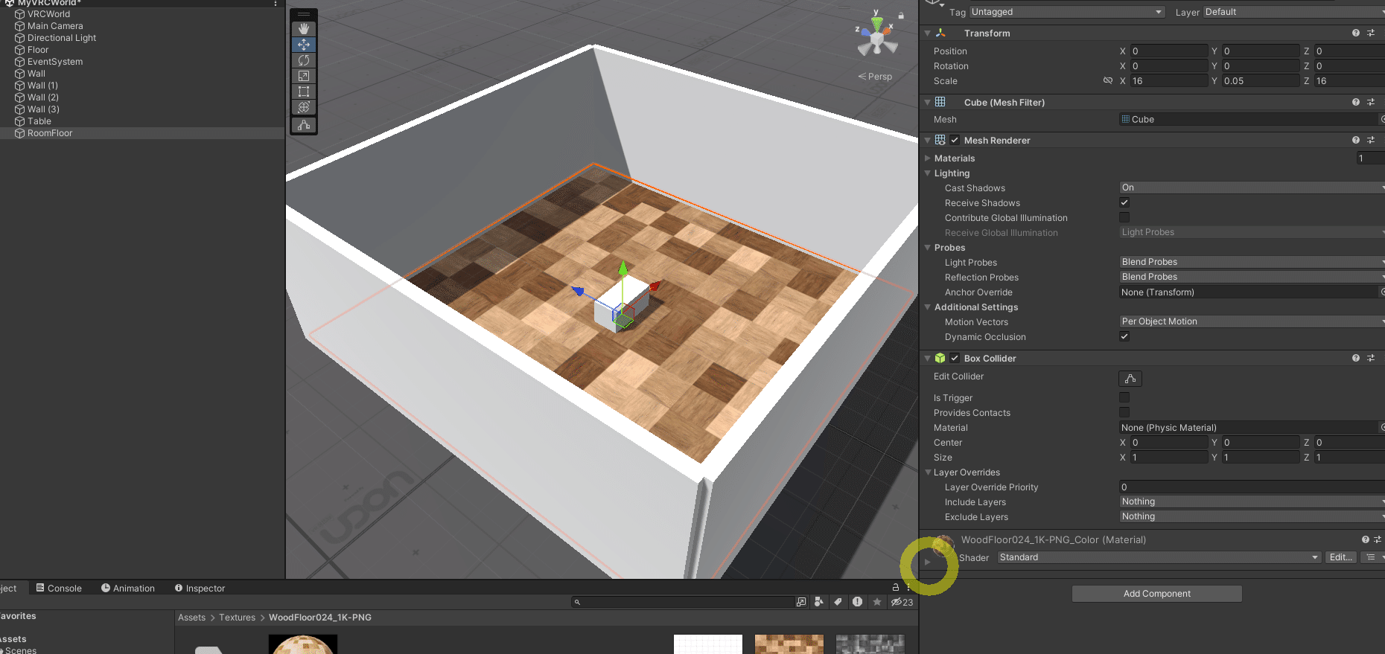The image size is (1385, 654).
Task: Disable the Mesh Renderer component checkbox
Action: 955,141
